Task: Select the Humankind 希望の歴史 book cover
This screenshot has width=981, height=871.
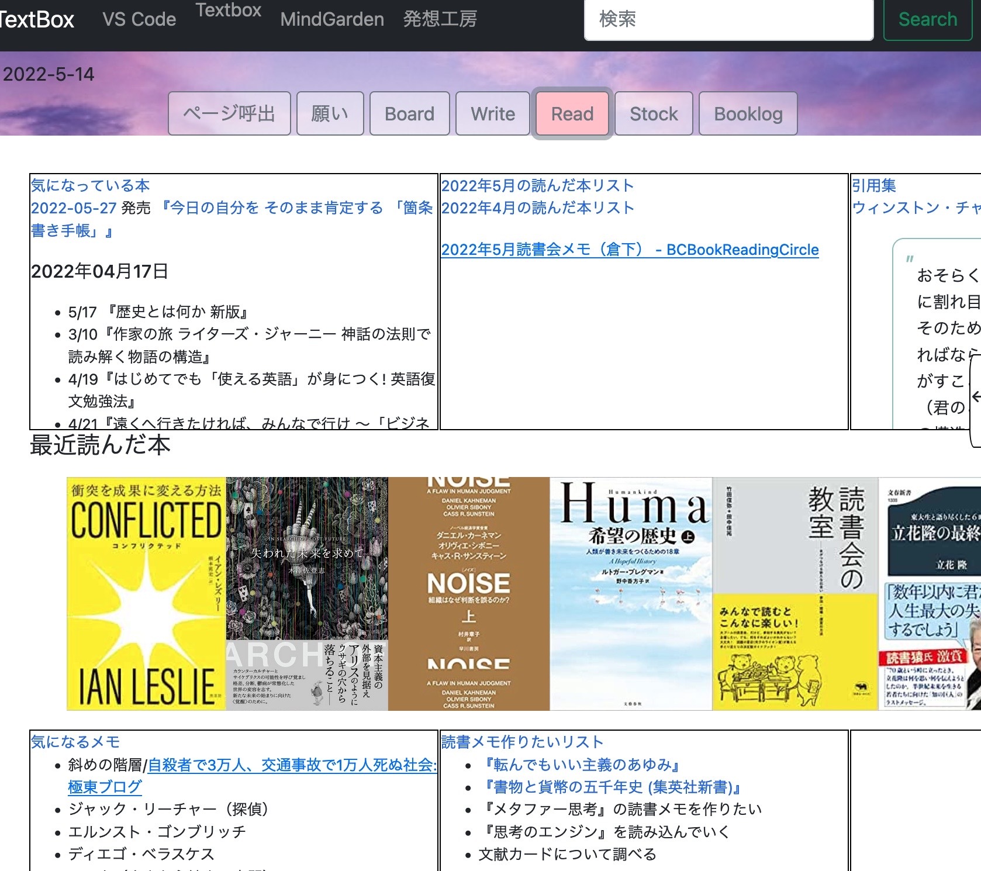Action: coord(631,594)
